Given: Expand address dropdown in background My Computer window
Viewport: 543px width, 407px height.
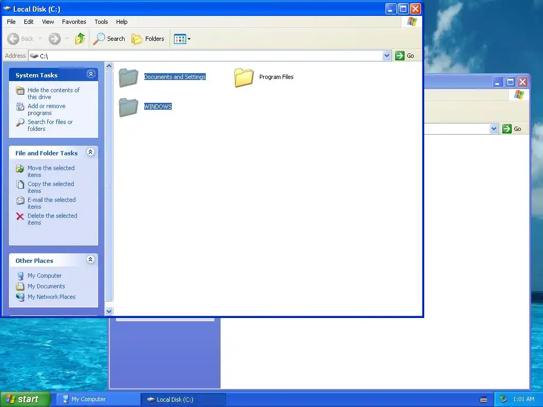Looking at the screenshot, I should tap(494, 129).
